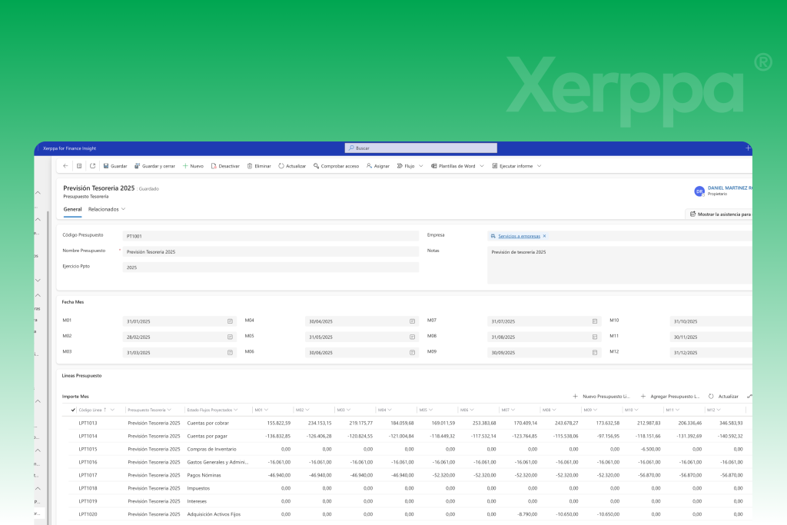Edit the Notas text area
Viewport: 787px width, 525px height.
(x=619, y=265)
